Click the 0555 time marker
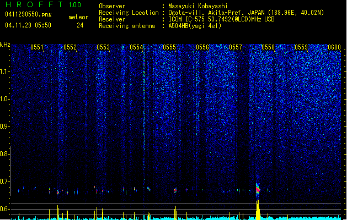Image resolution: width=347 pixels, height=220 pixels. tap(169, 47)
